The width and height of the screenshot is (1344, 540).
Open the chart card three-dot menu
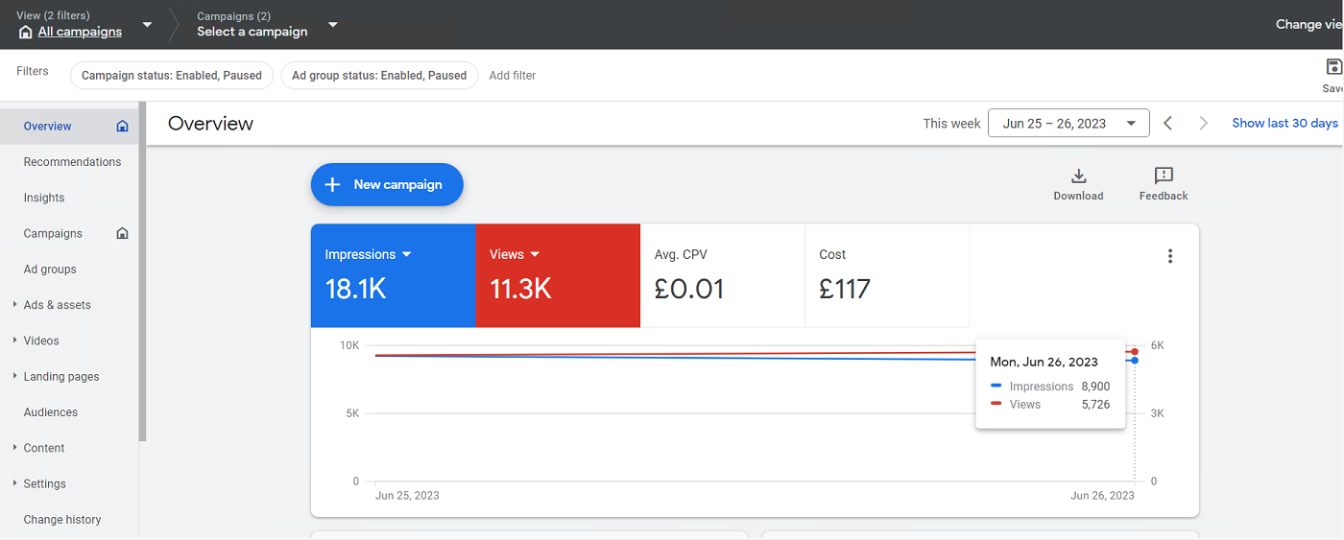pos(1169,256)
